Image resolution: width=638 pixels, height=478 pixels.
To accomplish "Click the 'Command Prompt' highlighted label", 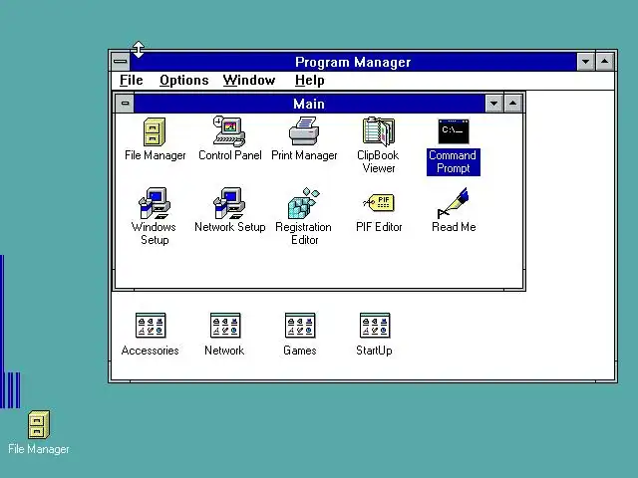I will (x=454, y=161).
